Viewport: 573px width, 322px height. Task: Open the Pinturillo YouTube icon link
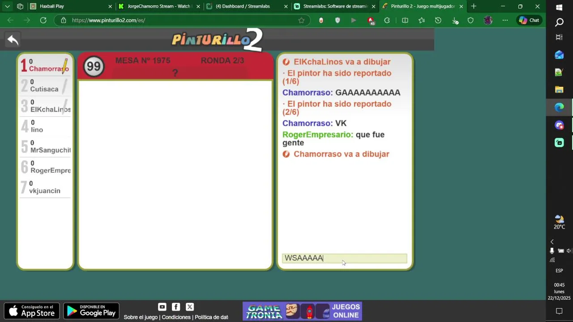pyautogui.click(x=162, y=307)
